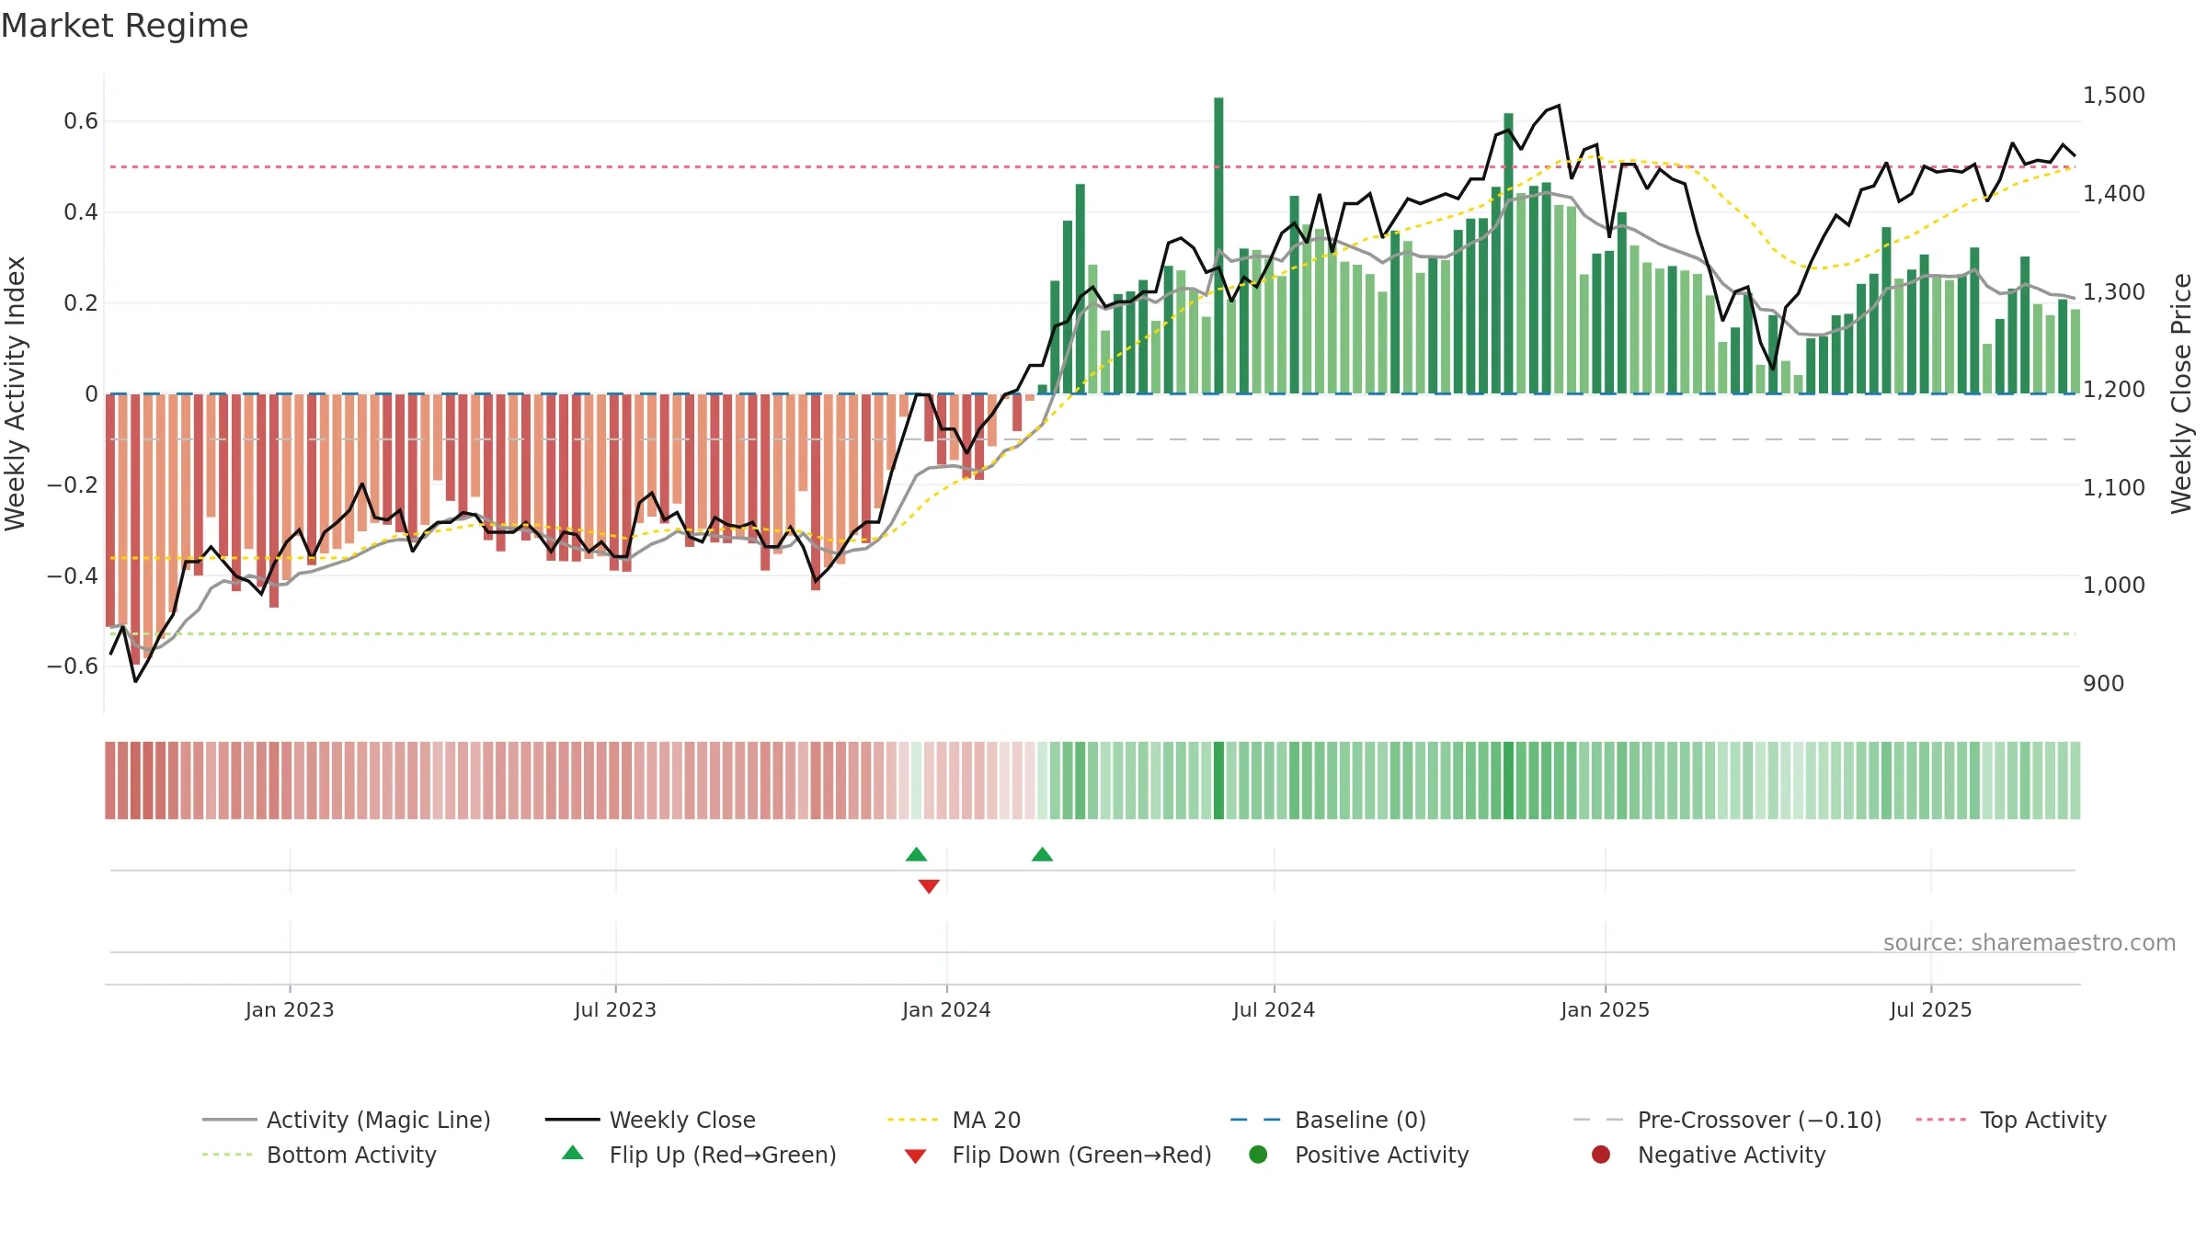The image size is (2207, 1241).
Task: Click the −0.2 activity axis label
Action: click(x=73, y=484)
